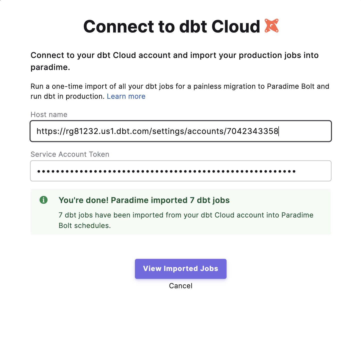
Task: Click the orange dbt logo icon
Action: (x=272, y=26)
